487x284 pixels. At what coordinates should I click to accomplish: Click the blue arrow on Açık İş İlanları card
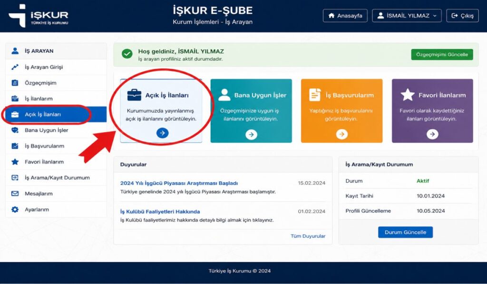pyautogui.click(x=163, y=133)
